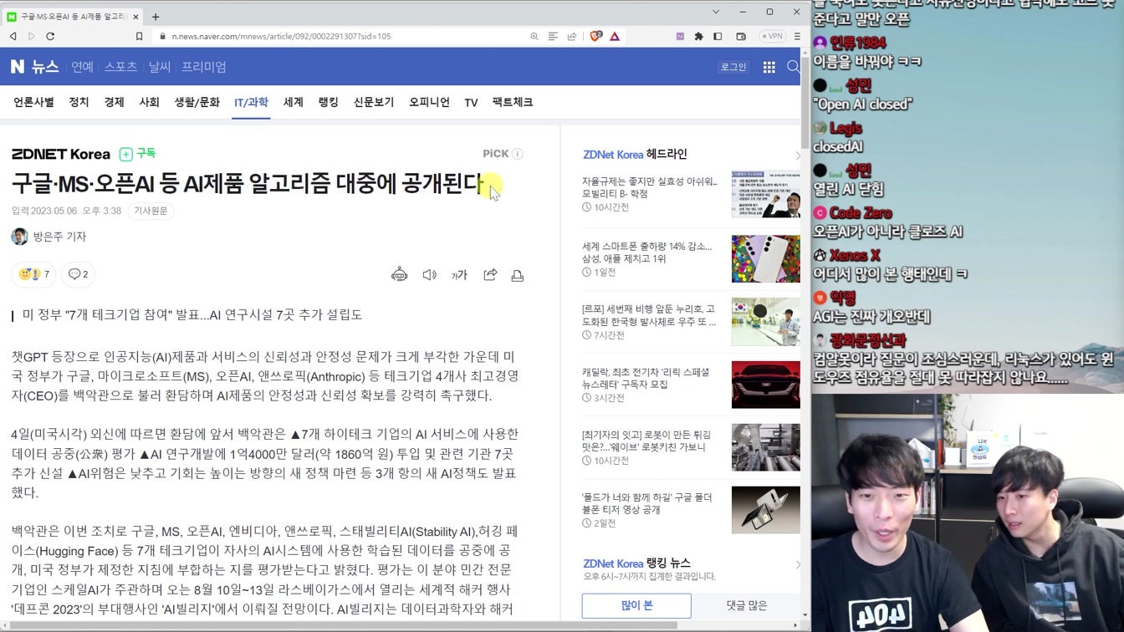Open the comments bubble showing 2
The width and height of the screenshot is (1124, 632).
tap(78, 274)
